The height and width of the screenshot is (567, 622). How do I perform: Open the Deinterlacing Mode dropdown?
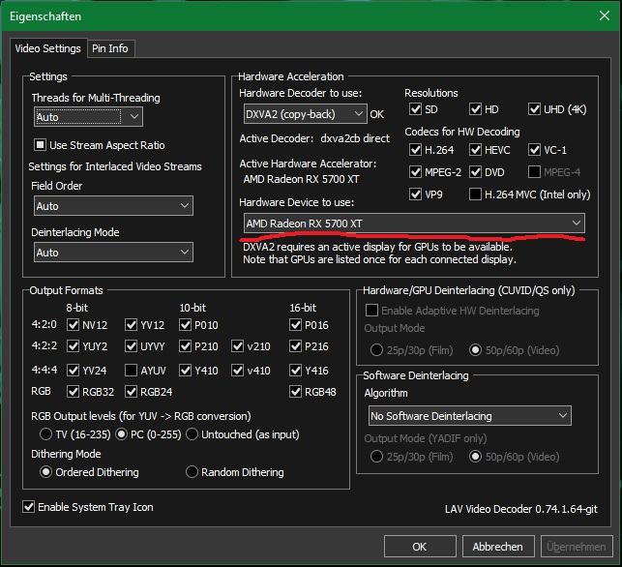113,253
